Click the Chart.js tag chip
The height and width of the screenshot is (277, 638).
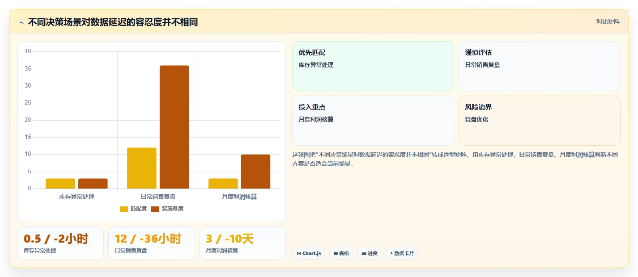309,253
